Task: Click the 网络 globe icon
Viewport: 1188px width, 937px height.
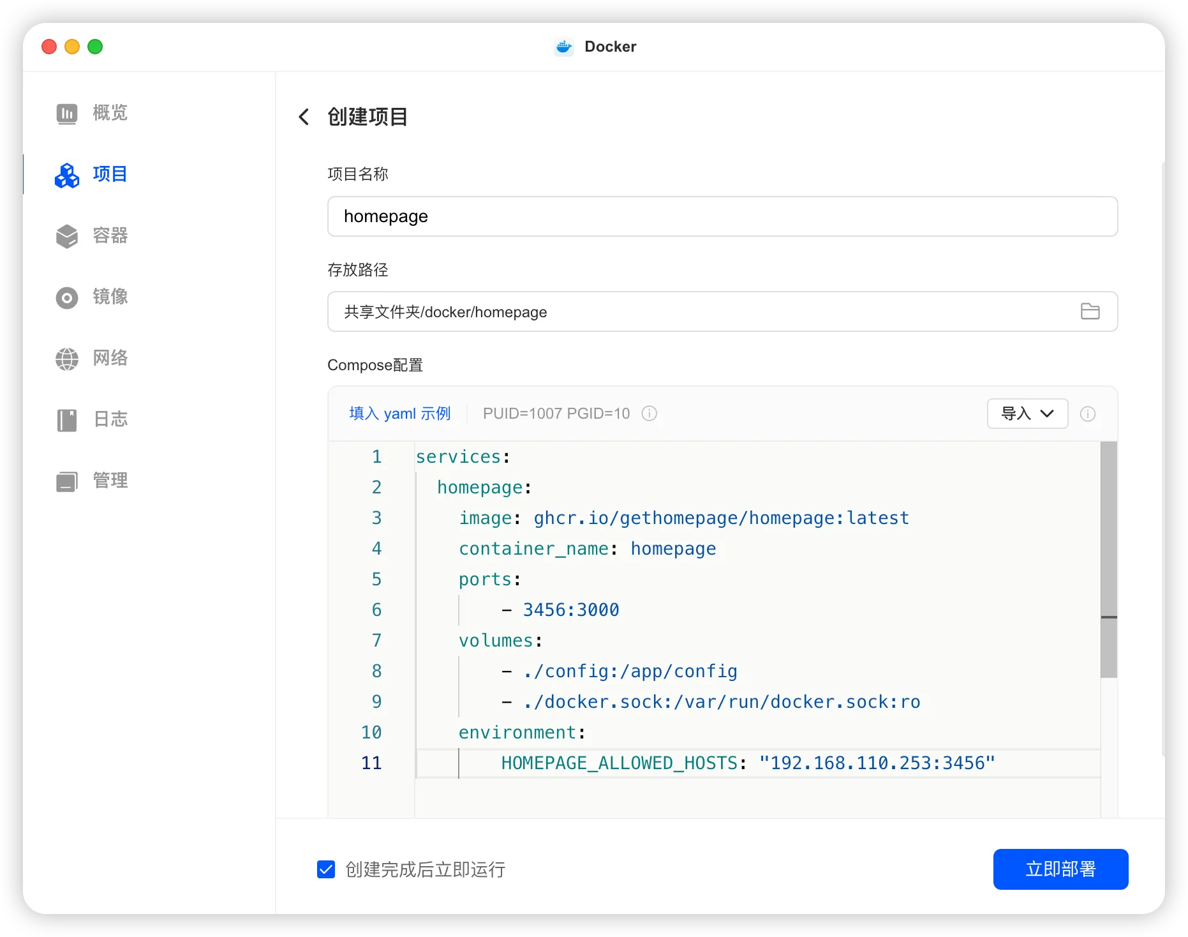Action: (x=67, y=359)
